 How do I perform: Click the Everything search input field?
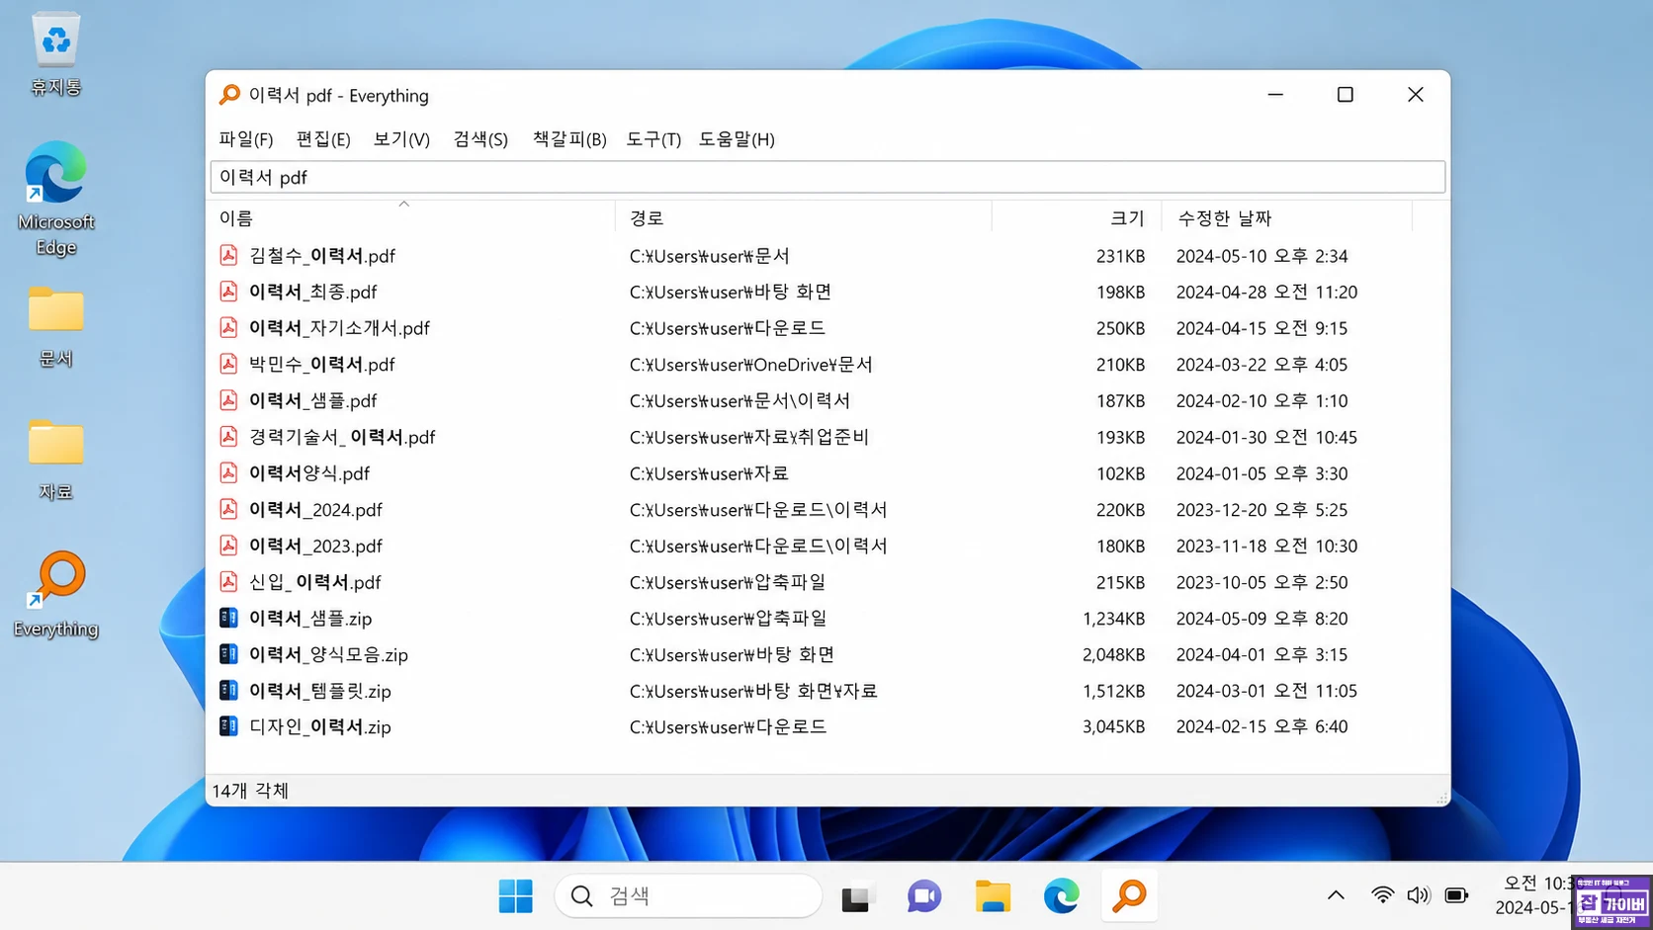[827, 177]
